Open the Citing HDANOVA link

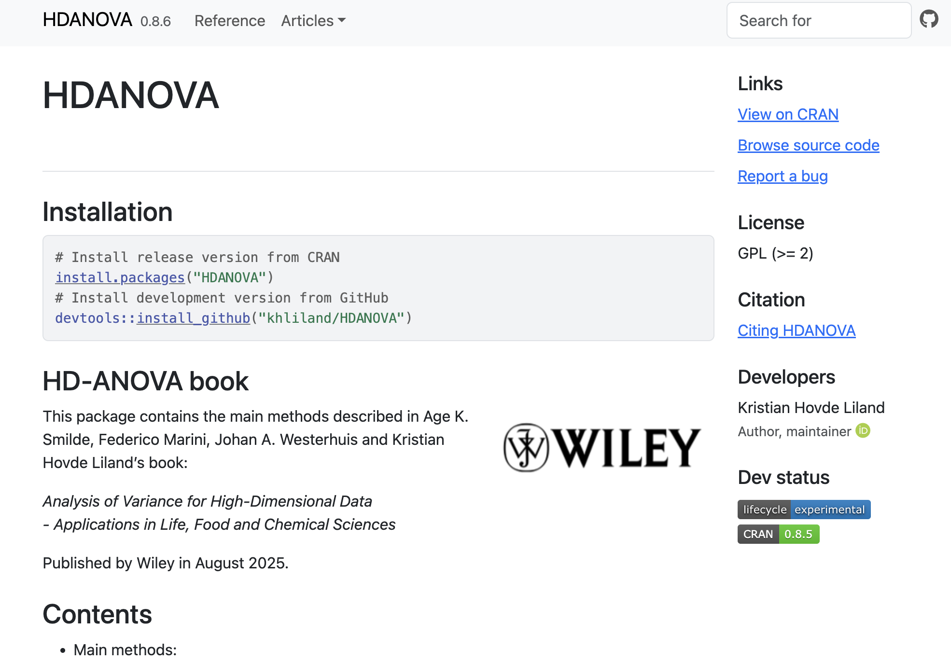(x=797, y=331)
